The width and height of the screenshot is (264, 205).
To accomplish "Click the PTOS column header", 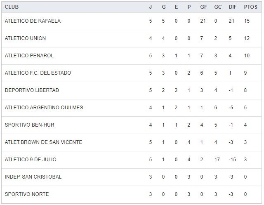I will 250,7.
